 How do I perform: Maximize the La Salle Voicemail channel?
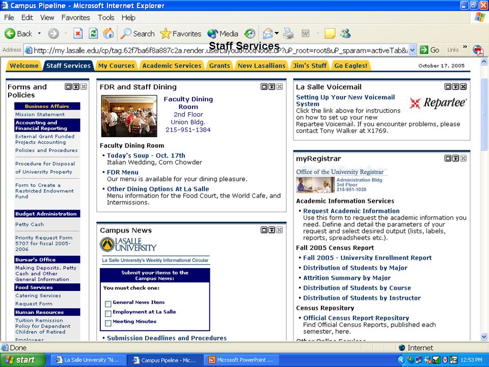pyautogui.click(x=448, y=87)
